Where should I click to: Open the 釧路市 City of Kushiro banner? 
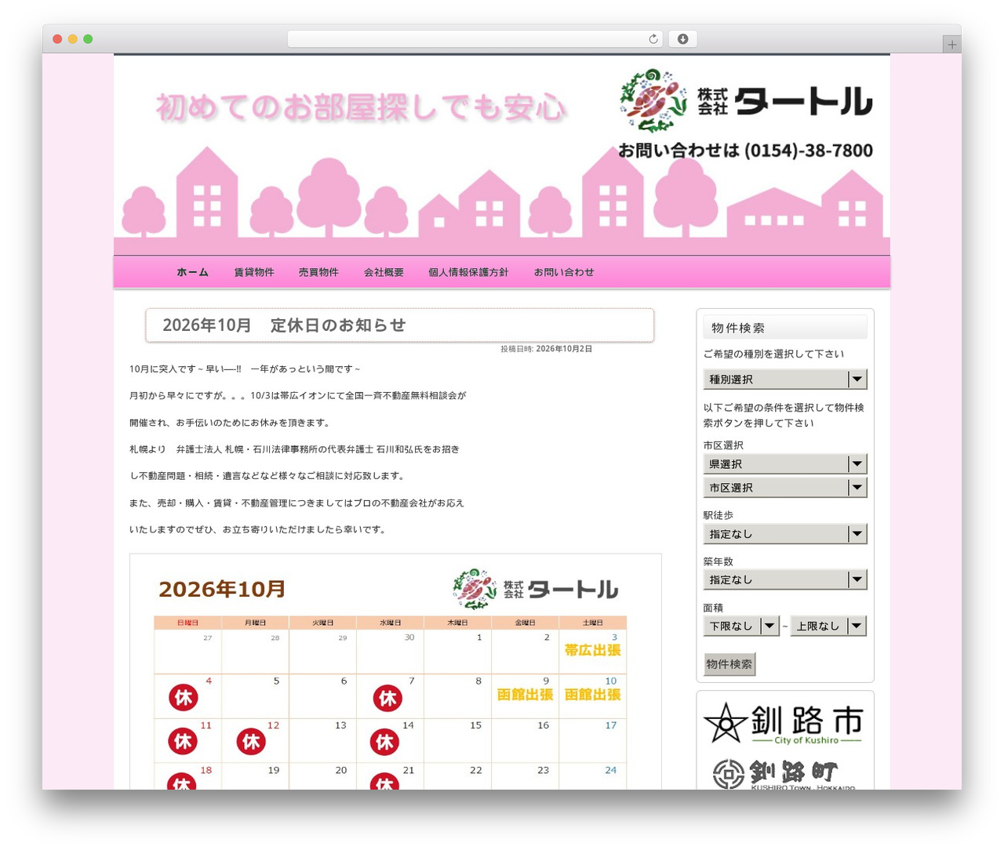(x=784, y=722)
